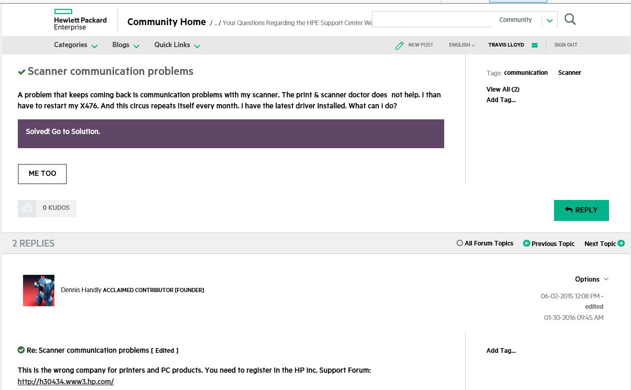Go to Next Topic link text
Viewport: 631px width, 390px height.
click(x=600, y=244)
